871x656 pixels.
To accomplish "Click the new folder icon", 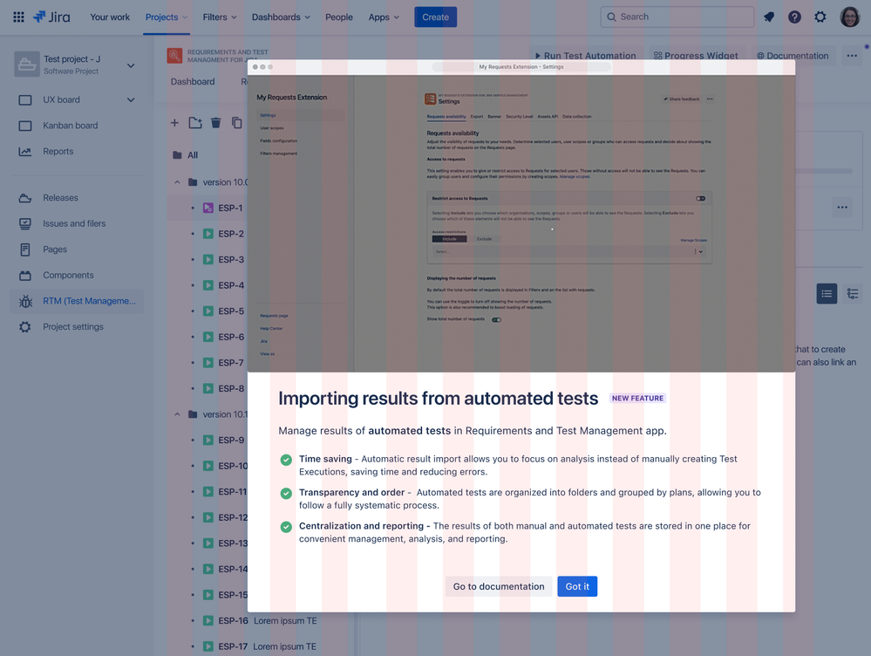I will pos(195,123).
